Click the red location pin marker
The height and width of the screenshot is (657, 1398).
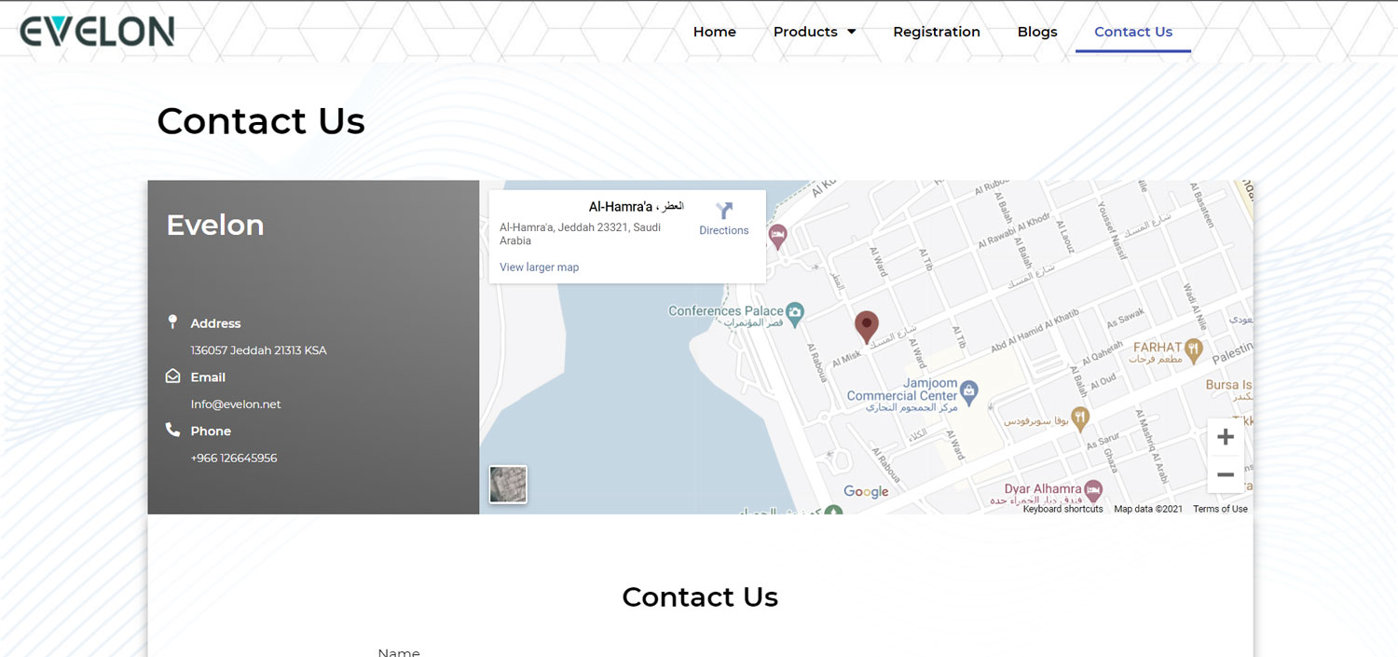(867, 327)
